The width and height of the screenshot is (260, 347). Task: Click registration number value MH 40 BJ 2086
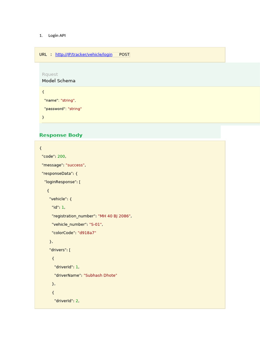[114, 216]
